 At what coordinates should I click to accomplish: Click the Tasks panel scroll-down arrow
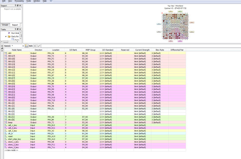coord(21,39)
